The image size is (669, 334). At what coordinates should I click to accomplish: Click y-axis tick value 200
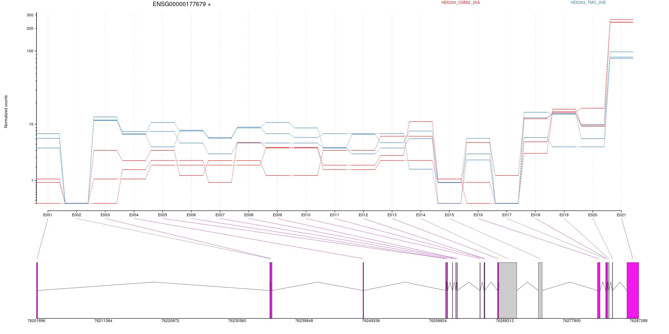pyautogui.click(x=30, y=28)
